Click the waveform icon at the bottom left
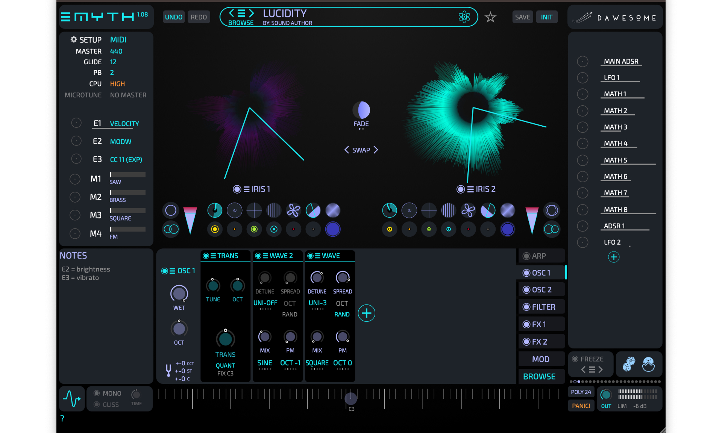Image resolution: width=722 pixels, height=433 pixels. [x=71, y=398]
